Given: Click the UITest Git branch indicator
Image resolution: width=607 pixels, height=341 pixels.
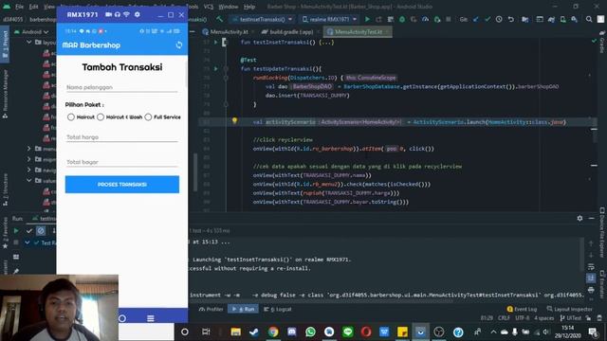Looking at the screenshot, I should coord(571,318).
